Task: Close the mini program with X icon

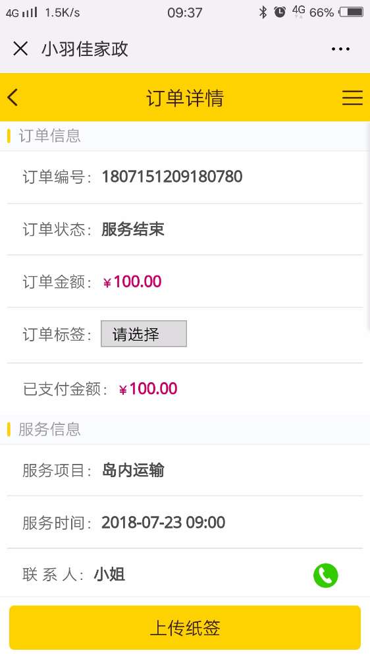Action: coord(20,49)
